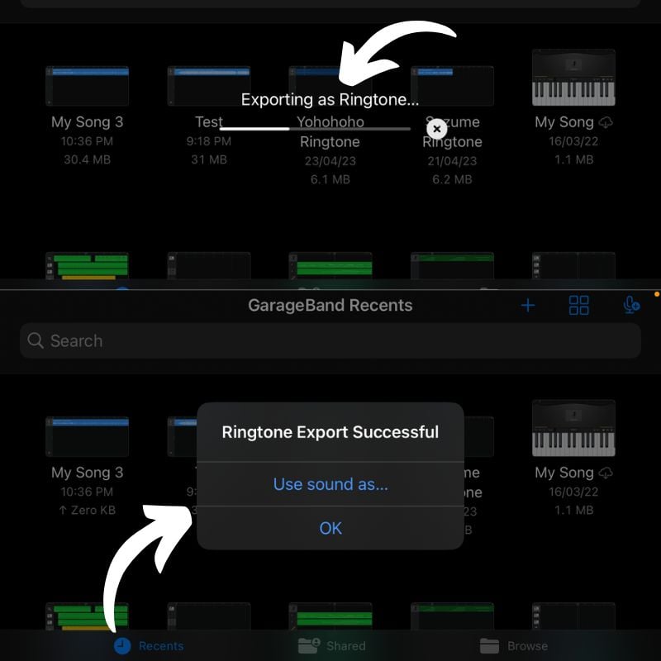Click the Exporting as Ringtone progress bar
The image size is (661, 661).
[315, 129]
